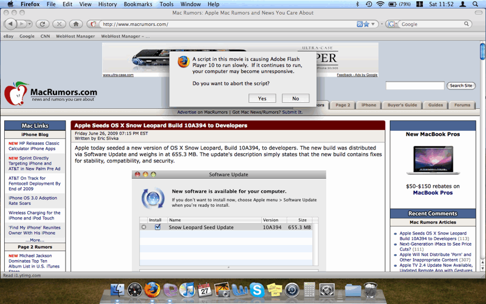
Task: Bookmark this page with the star icon
Action: coord(366,24)
